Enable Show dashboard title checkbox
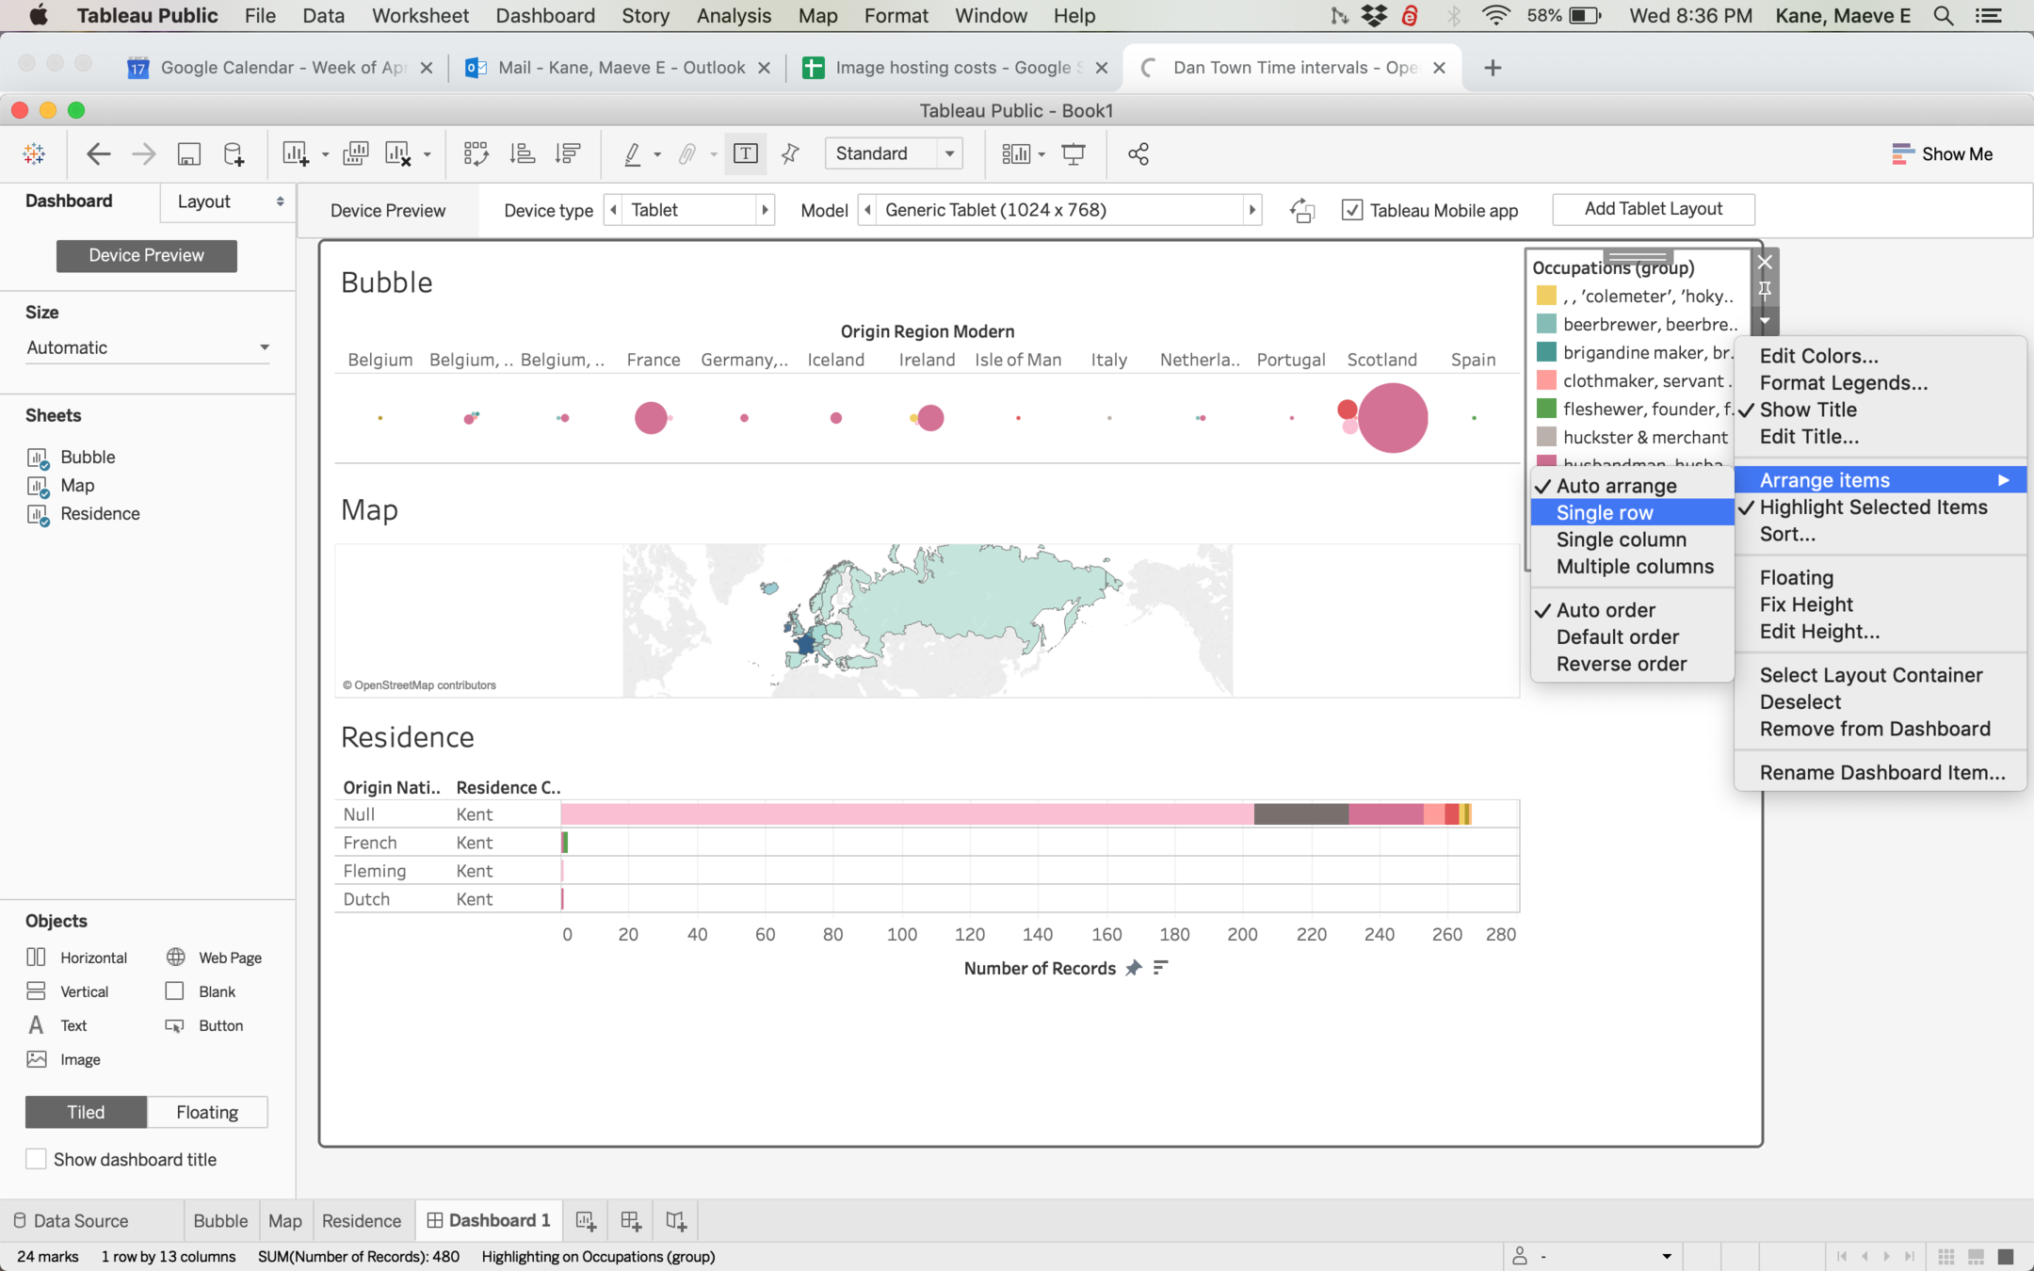 point(36,1159)
